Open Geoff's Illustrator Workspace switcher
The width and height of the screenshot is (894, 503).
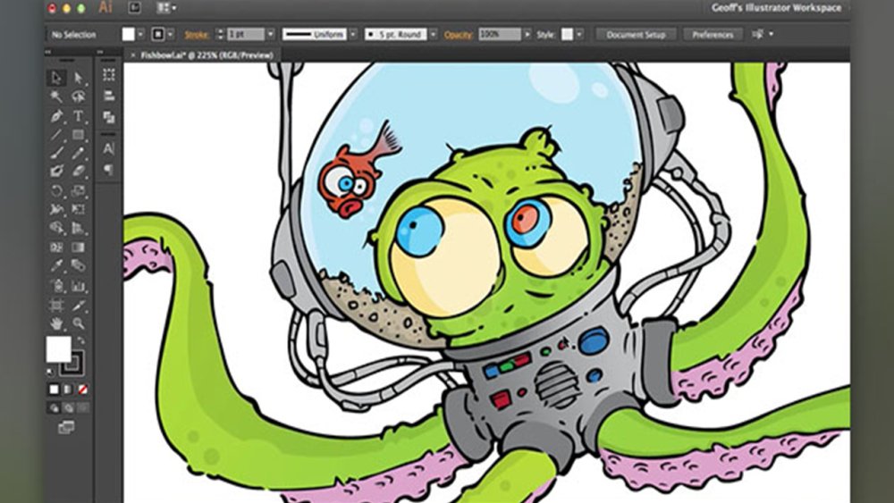[776, 8]
